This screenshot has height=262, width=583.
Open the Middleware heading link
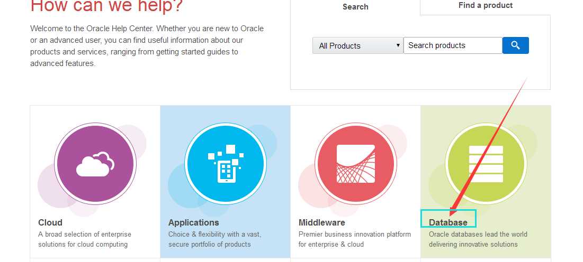point(321,222)
